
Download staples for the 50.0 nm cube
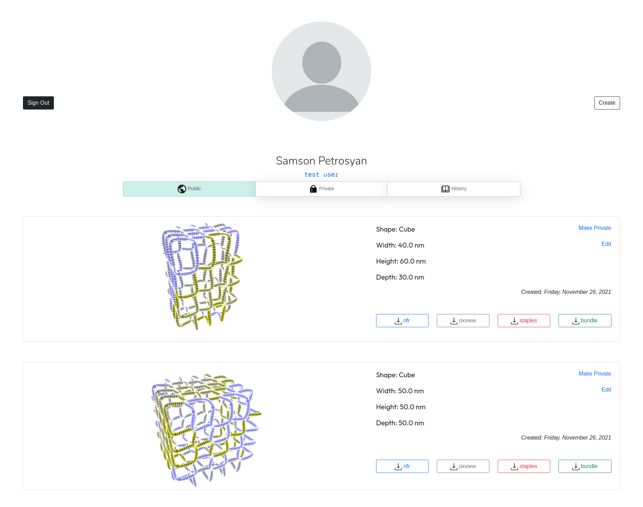(x=524, y=466)
